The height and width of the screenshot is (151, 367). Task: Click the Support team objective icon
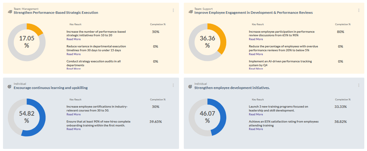coord(190,11)
